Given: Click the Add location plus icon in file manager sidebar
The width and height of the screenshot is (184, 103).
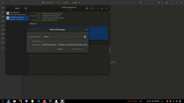Looking at the screenshot, I should coord(3,48).
